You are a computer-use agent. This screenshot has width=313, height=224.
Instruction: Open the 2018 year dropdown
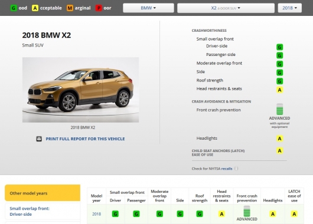point(289,8)
